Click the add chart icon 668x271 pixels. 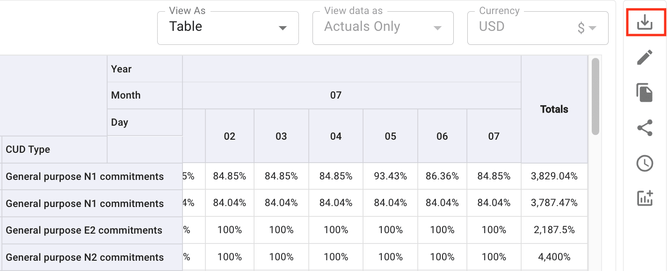(645, 198)
